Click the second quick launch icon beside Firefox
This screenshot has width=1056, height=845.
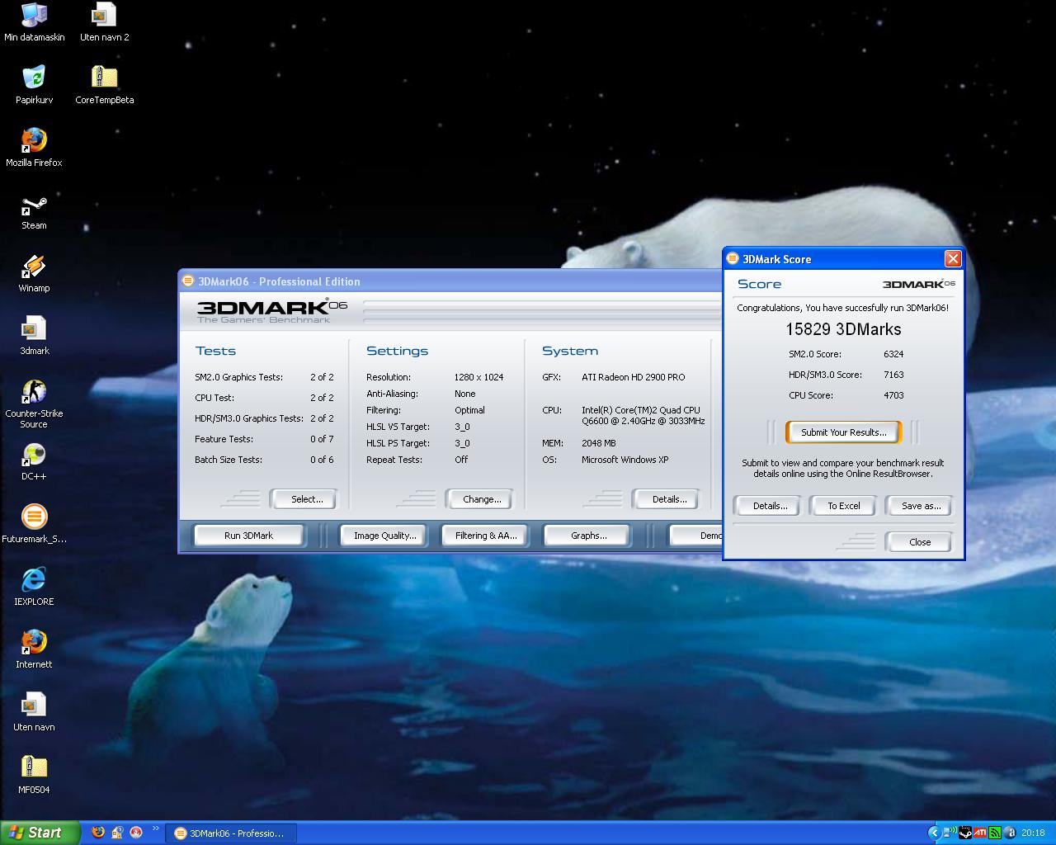[117, 833]
